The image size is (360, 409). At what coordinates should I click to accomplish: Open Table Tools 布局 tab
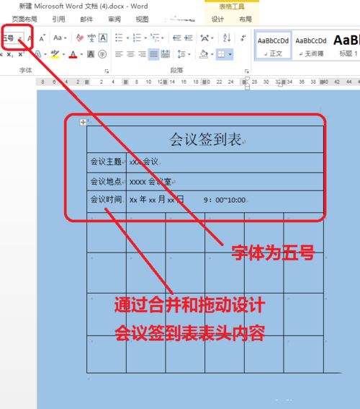click(246, 19)
